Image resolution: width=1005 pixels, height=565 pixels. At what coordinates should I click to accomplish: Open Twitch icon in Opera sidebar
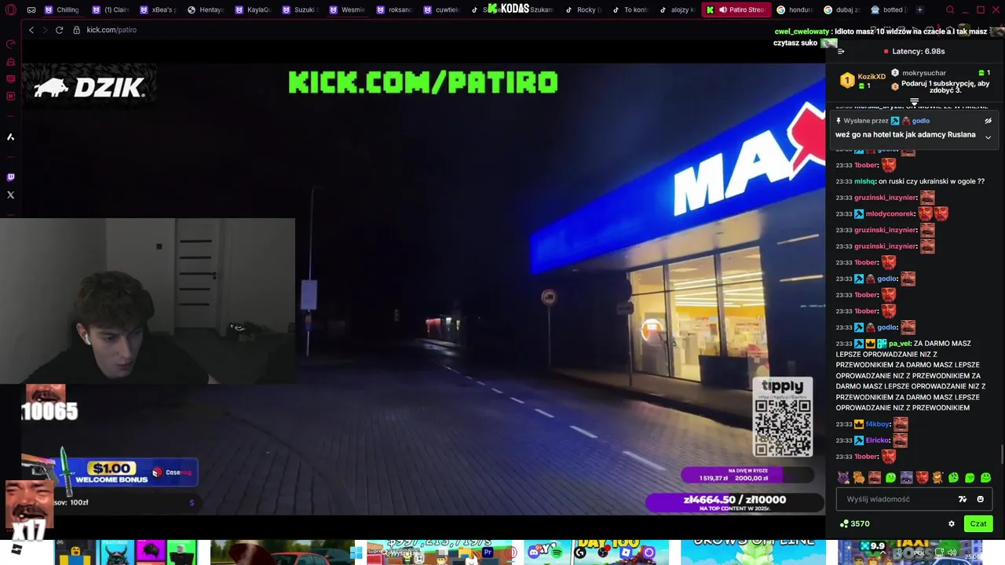coord(10,177)
